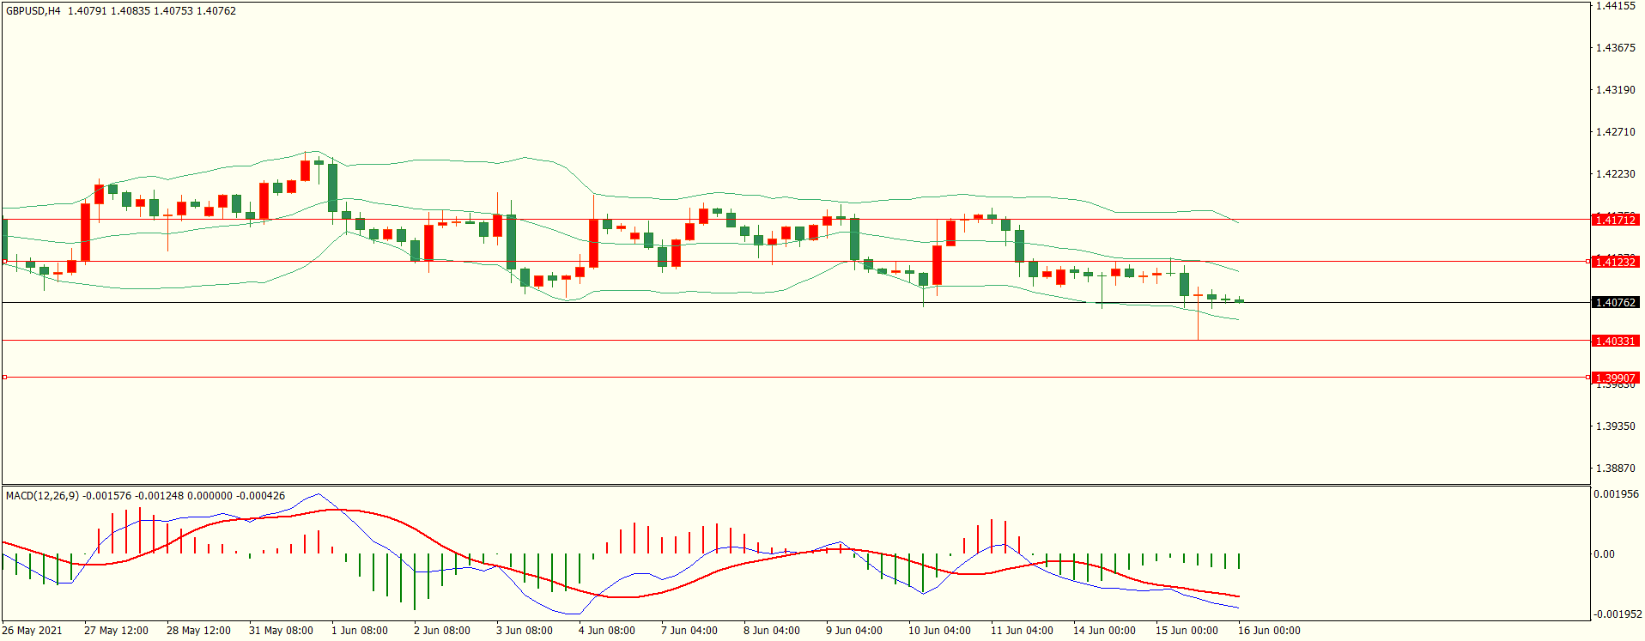Click the 7 Jun 04:00 time label
The height and width of the screenshot is (641, 1645).
pyautogui.click(x=689, y=630)
